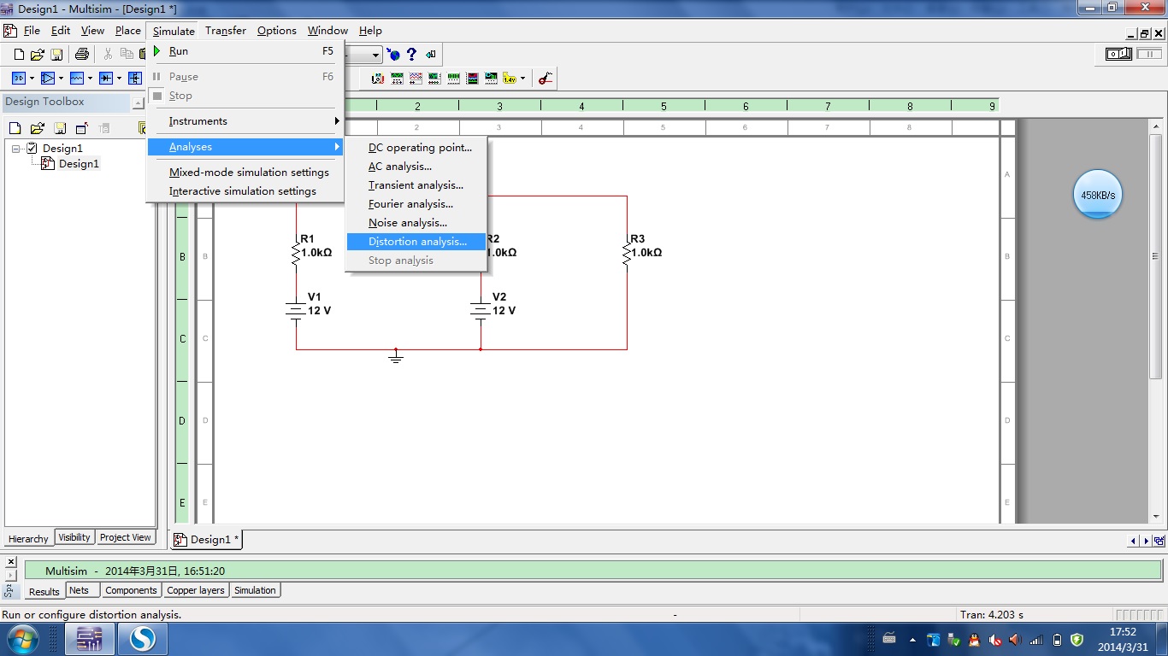Open the Windows Start menu
This screenshot has width=1168, height=656.
point(21,639)
